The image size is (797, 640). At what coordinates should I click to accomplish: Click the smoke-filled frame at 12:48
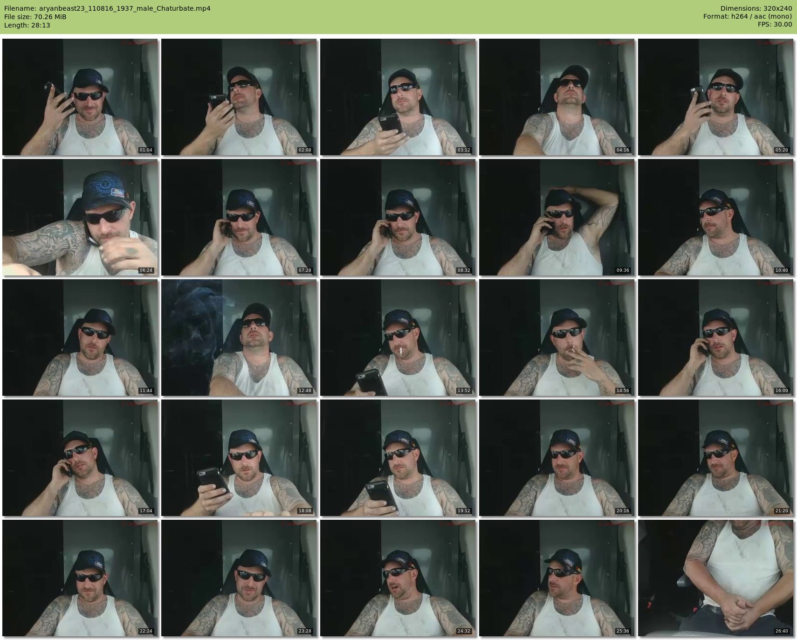(239, 337)
